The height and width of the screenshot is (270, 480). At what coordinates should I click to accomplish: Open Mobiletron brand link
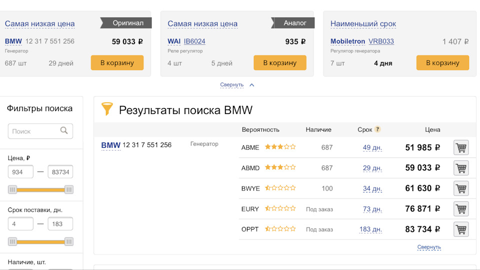coord(348,41)
